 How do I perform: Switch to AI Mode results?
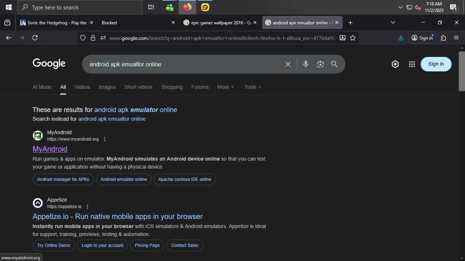42,87
